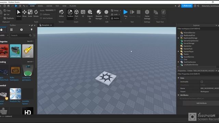Open the Geometric mode dropdown
This screenshot has height=123, width=219.
coord(50,10)
